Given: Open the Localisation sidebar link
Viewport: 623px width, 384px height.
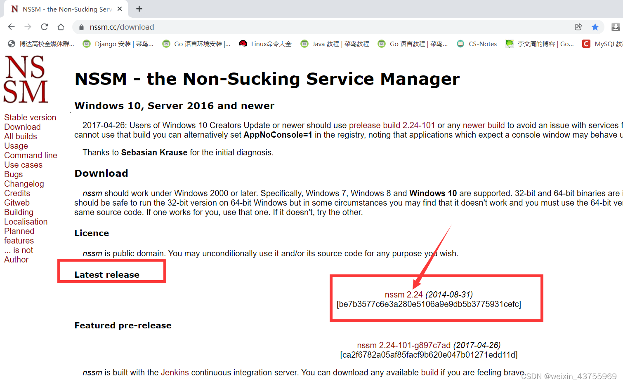Looking at the screenshot, I should [26, 222].
